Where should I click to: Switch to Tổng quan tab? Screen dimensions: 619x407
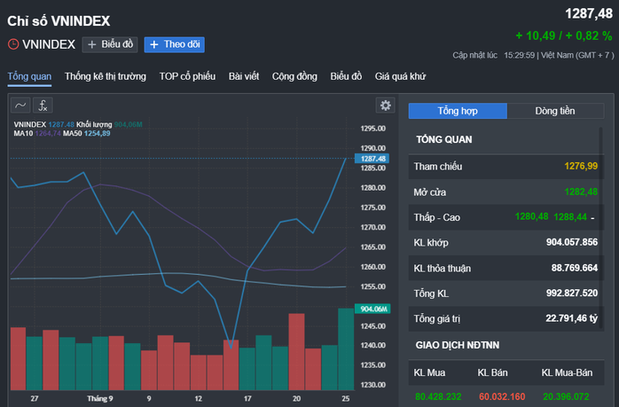coord(29,76)
